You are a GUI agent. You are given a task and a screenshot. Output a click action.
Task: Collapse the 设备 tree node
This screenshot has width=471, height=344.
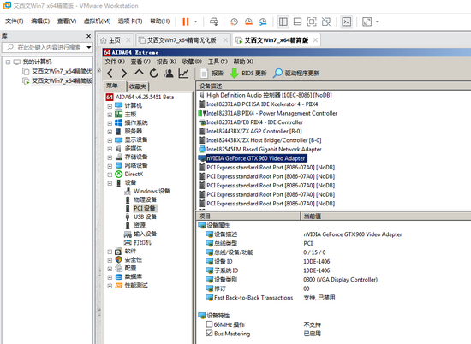click(110, 183)
